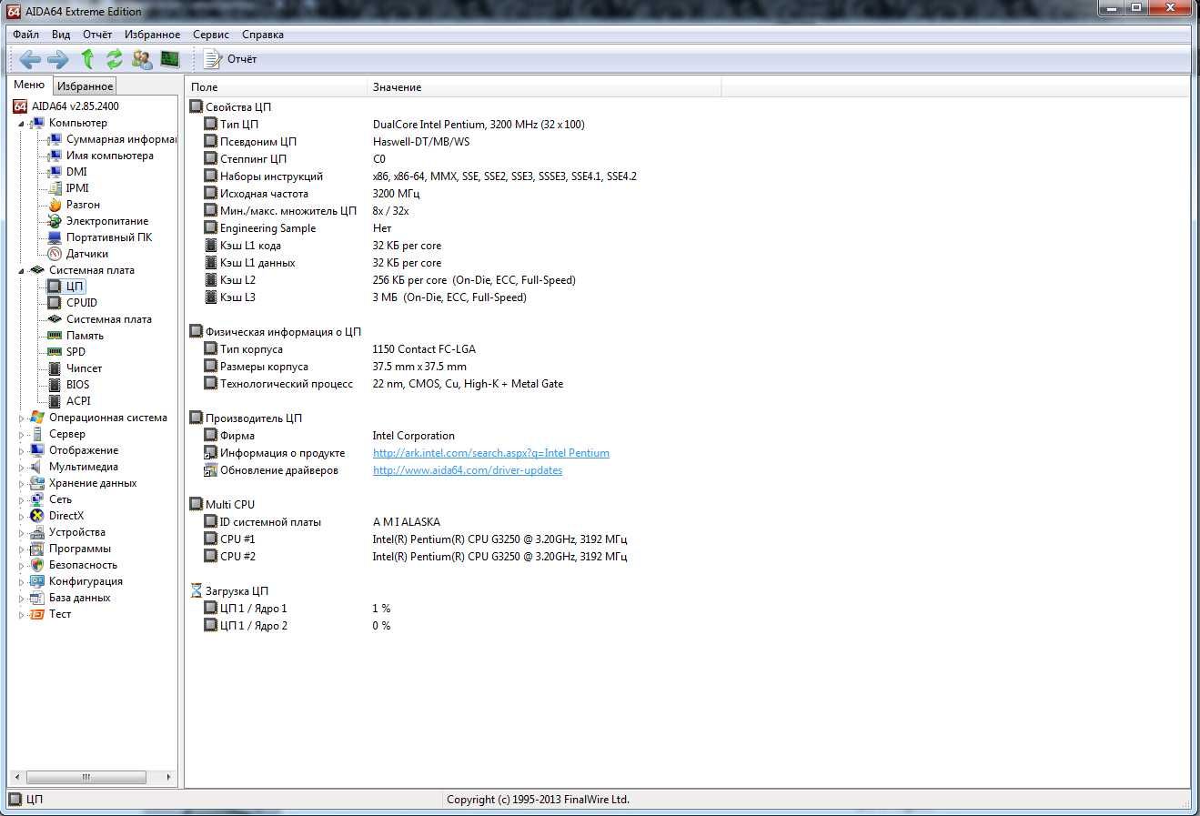Open the Сервис menu
This screenshot has height=816, width=1200.
pyautogui.click(x=211, y=35)
